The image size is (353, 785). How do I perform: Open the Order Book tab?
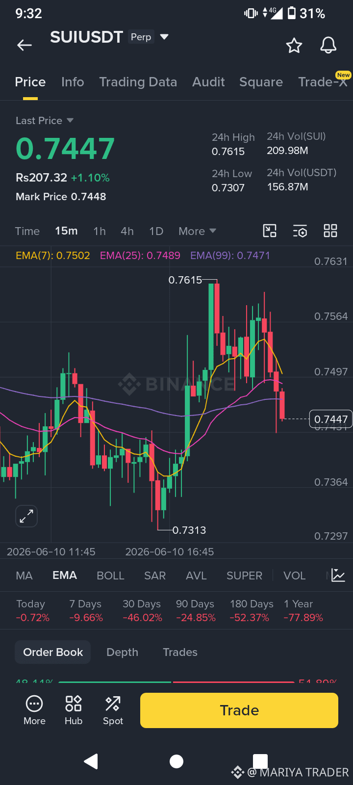coord(53,652)
